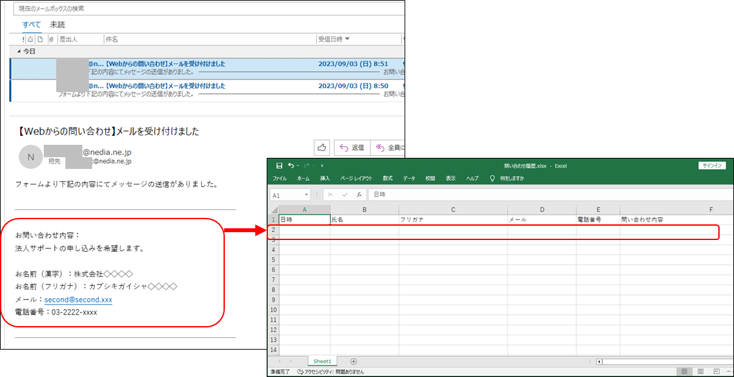
Task: Click the accessibility status in Excel status bar
Action: [331, 372]
